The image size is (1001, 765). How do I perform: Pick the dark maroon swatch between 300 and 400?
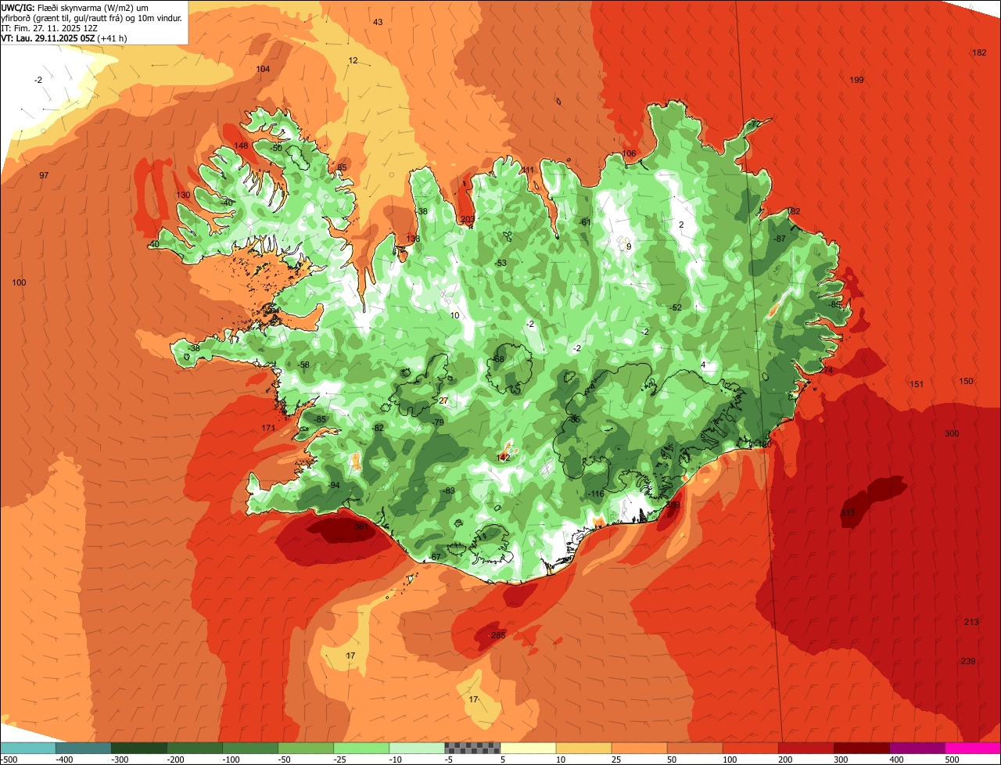point(861,748)
